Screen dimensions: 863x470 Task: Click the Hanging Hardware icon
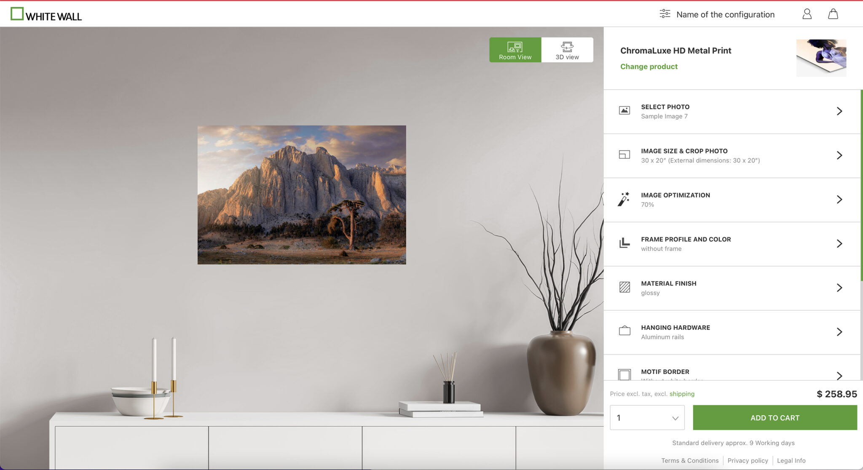click(624, 331)
